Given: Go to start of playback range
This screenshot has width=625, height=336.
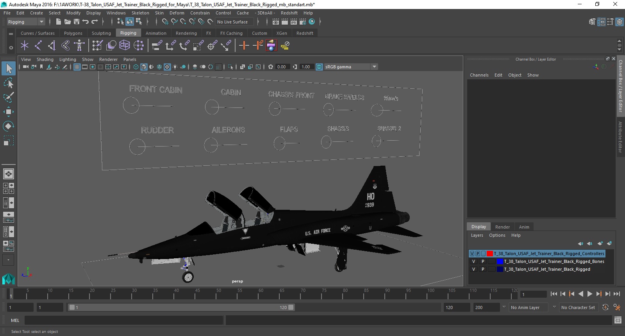Looking at the screenshot, I should tap(554, 294).
